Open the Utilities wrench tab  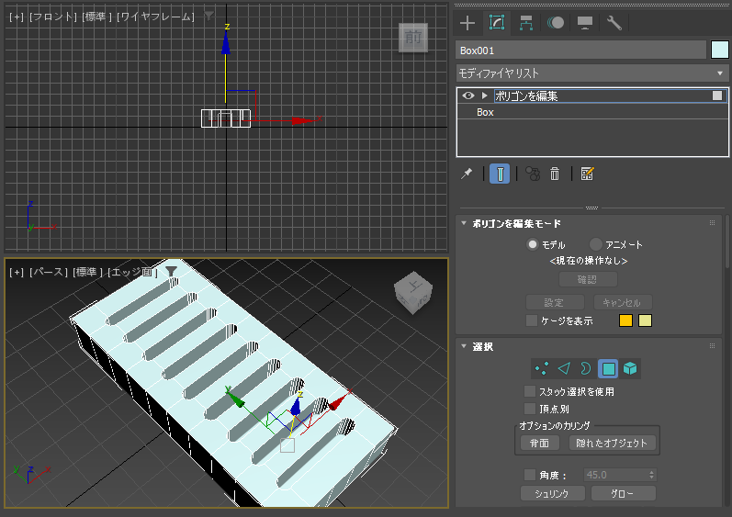614,23
